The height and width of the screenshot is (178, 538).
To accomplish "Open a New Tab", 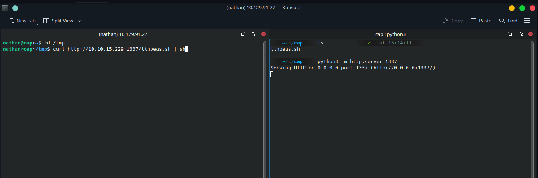I will 21,21.
